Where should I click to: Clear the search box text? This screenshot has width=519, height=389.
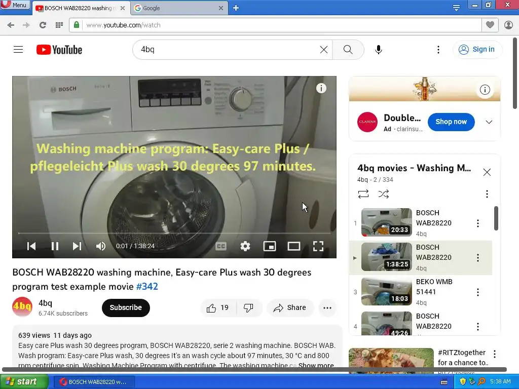click(324, 50)
